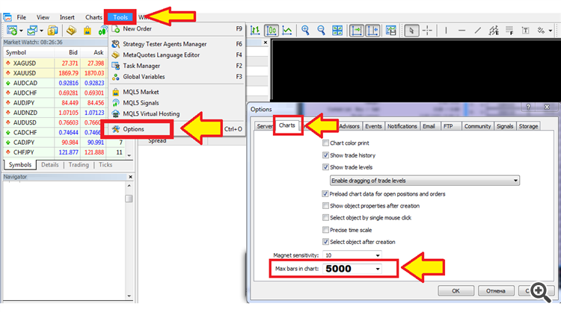
Task: Expand the arrows and shapes toolbar dropdown
Action: click(x=551, y=31)
